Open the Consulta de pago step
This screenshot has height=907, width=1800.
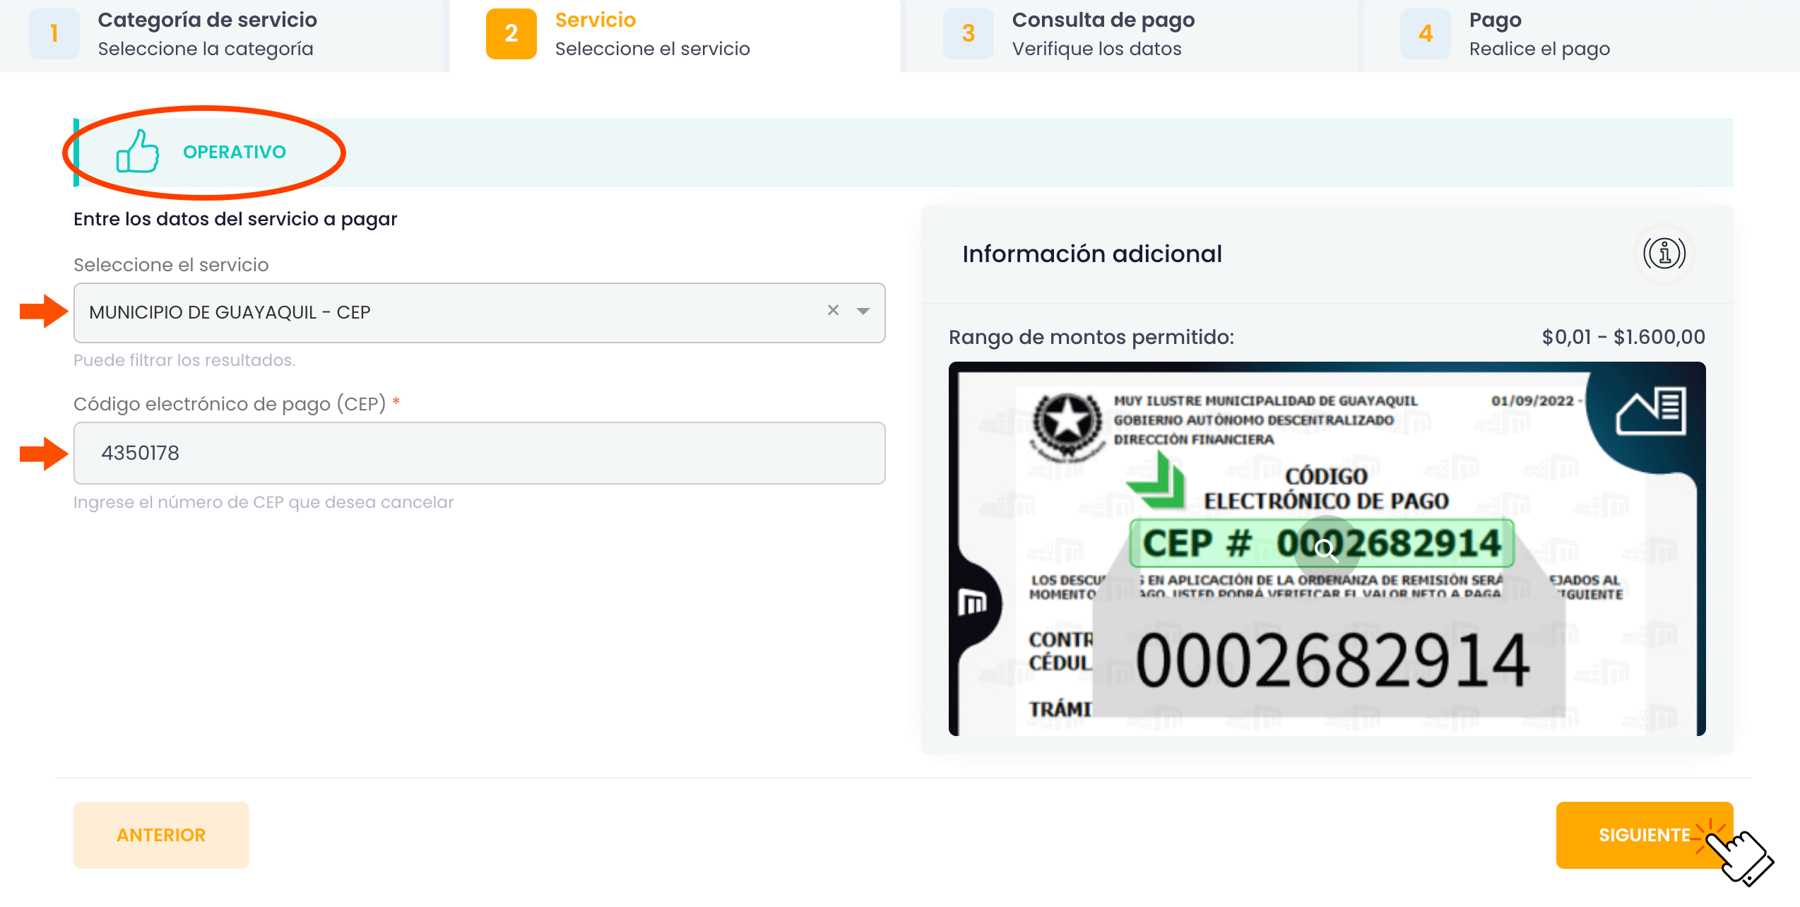pos(1130,35)
